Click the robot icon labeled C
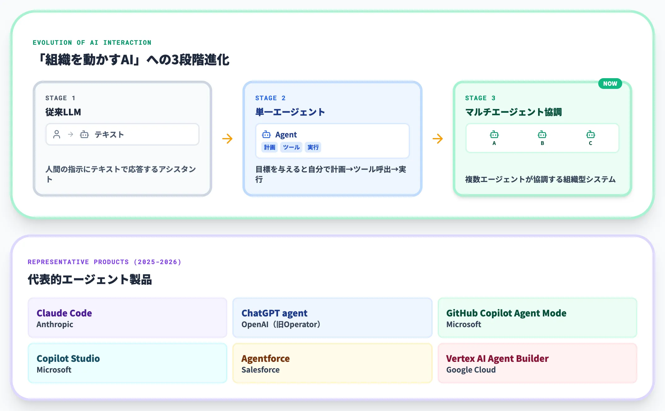This screenshot has width=665, height=411. [591, 135]
